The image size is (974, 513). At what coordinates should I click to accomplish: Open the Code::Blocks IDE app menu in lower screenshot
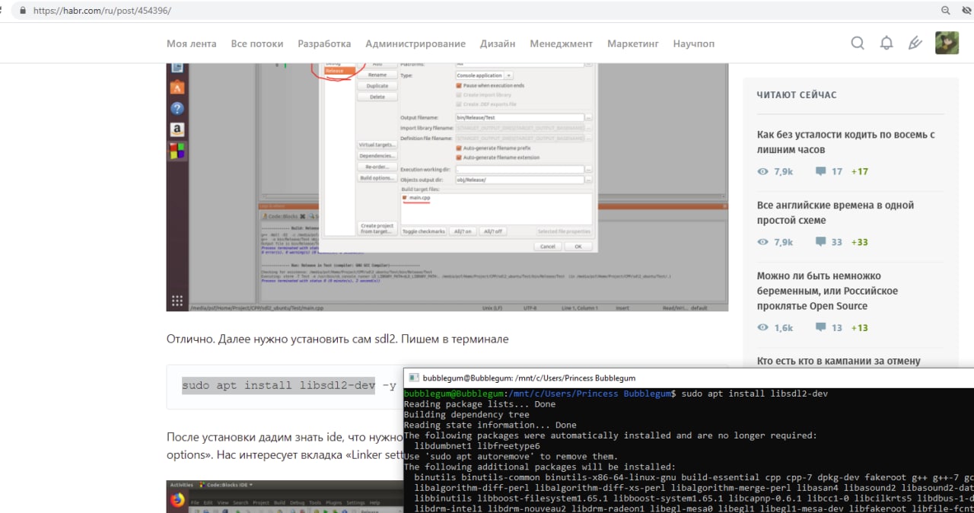tap(226, 485)
